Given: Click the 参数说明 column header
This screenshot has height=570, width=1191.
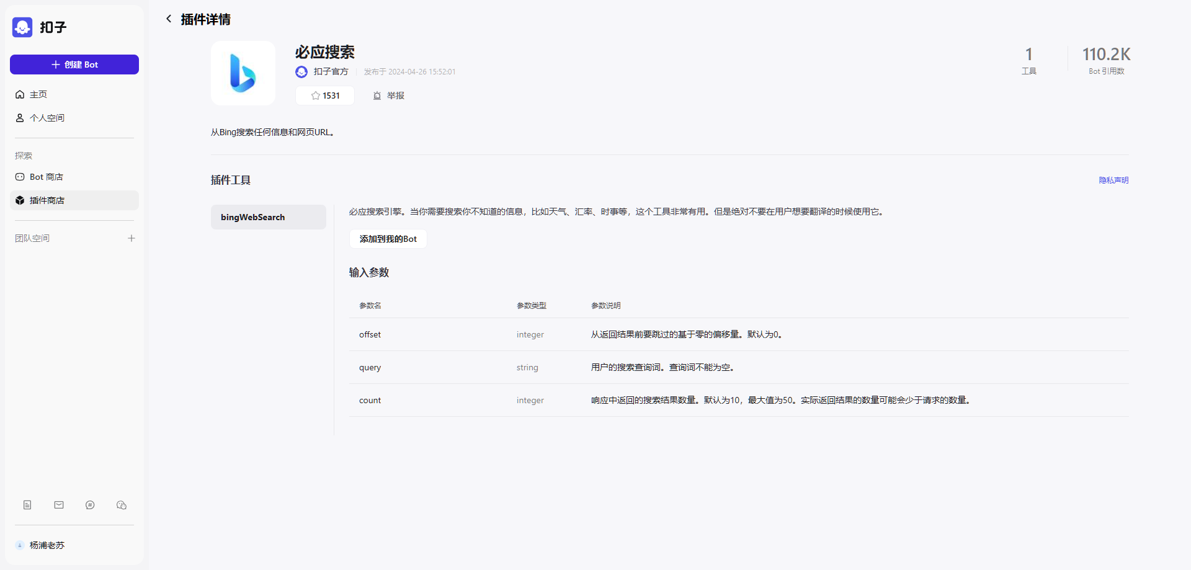Looking at the screenshot, I should pyautogui.click(x=605, y=306).
